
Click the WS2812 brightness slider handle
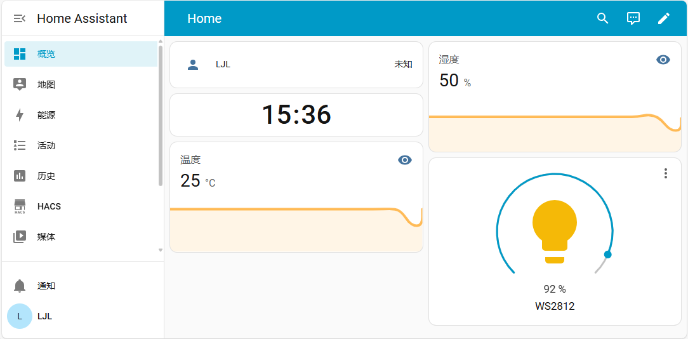tap(608, 255)
